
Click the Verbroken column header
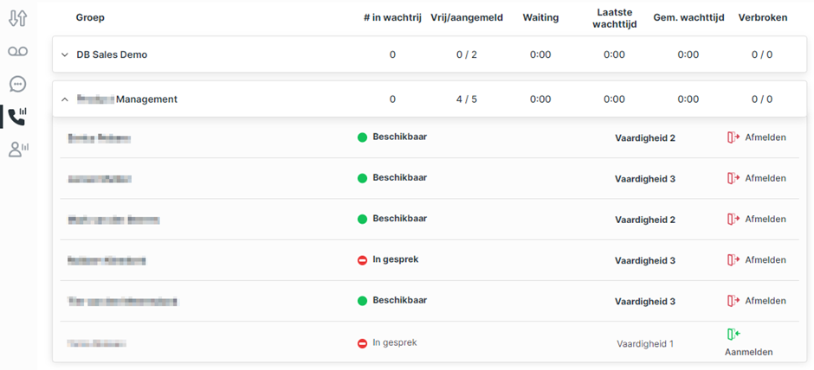point(763,17)
